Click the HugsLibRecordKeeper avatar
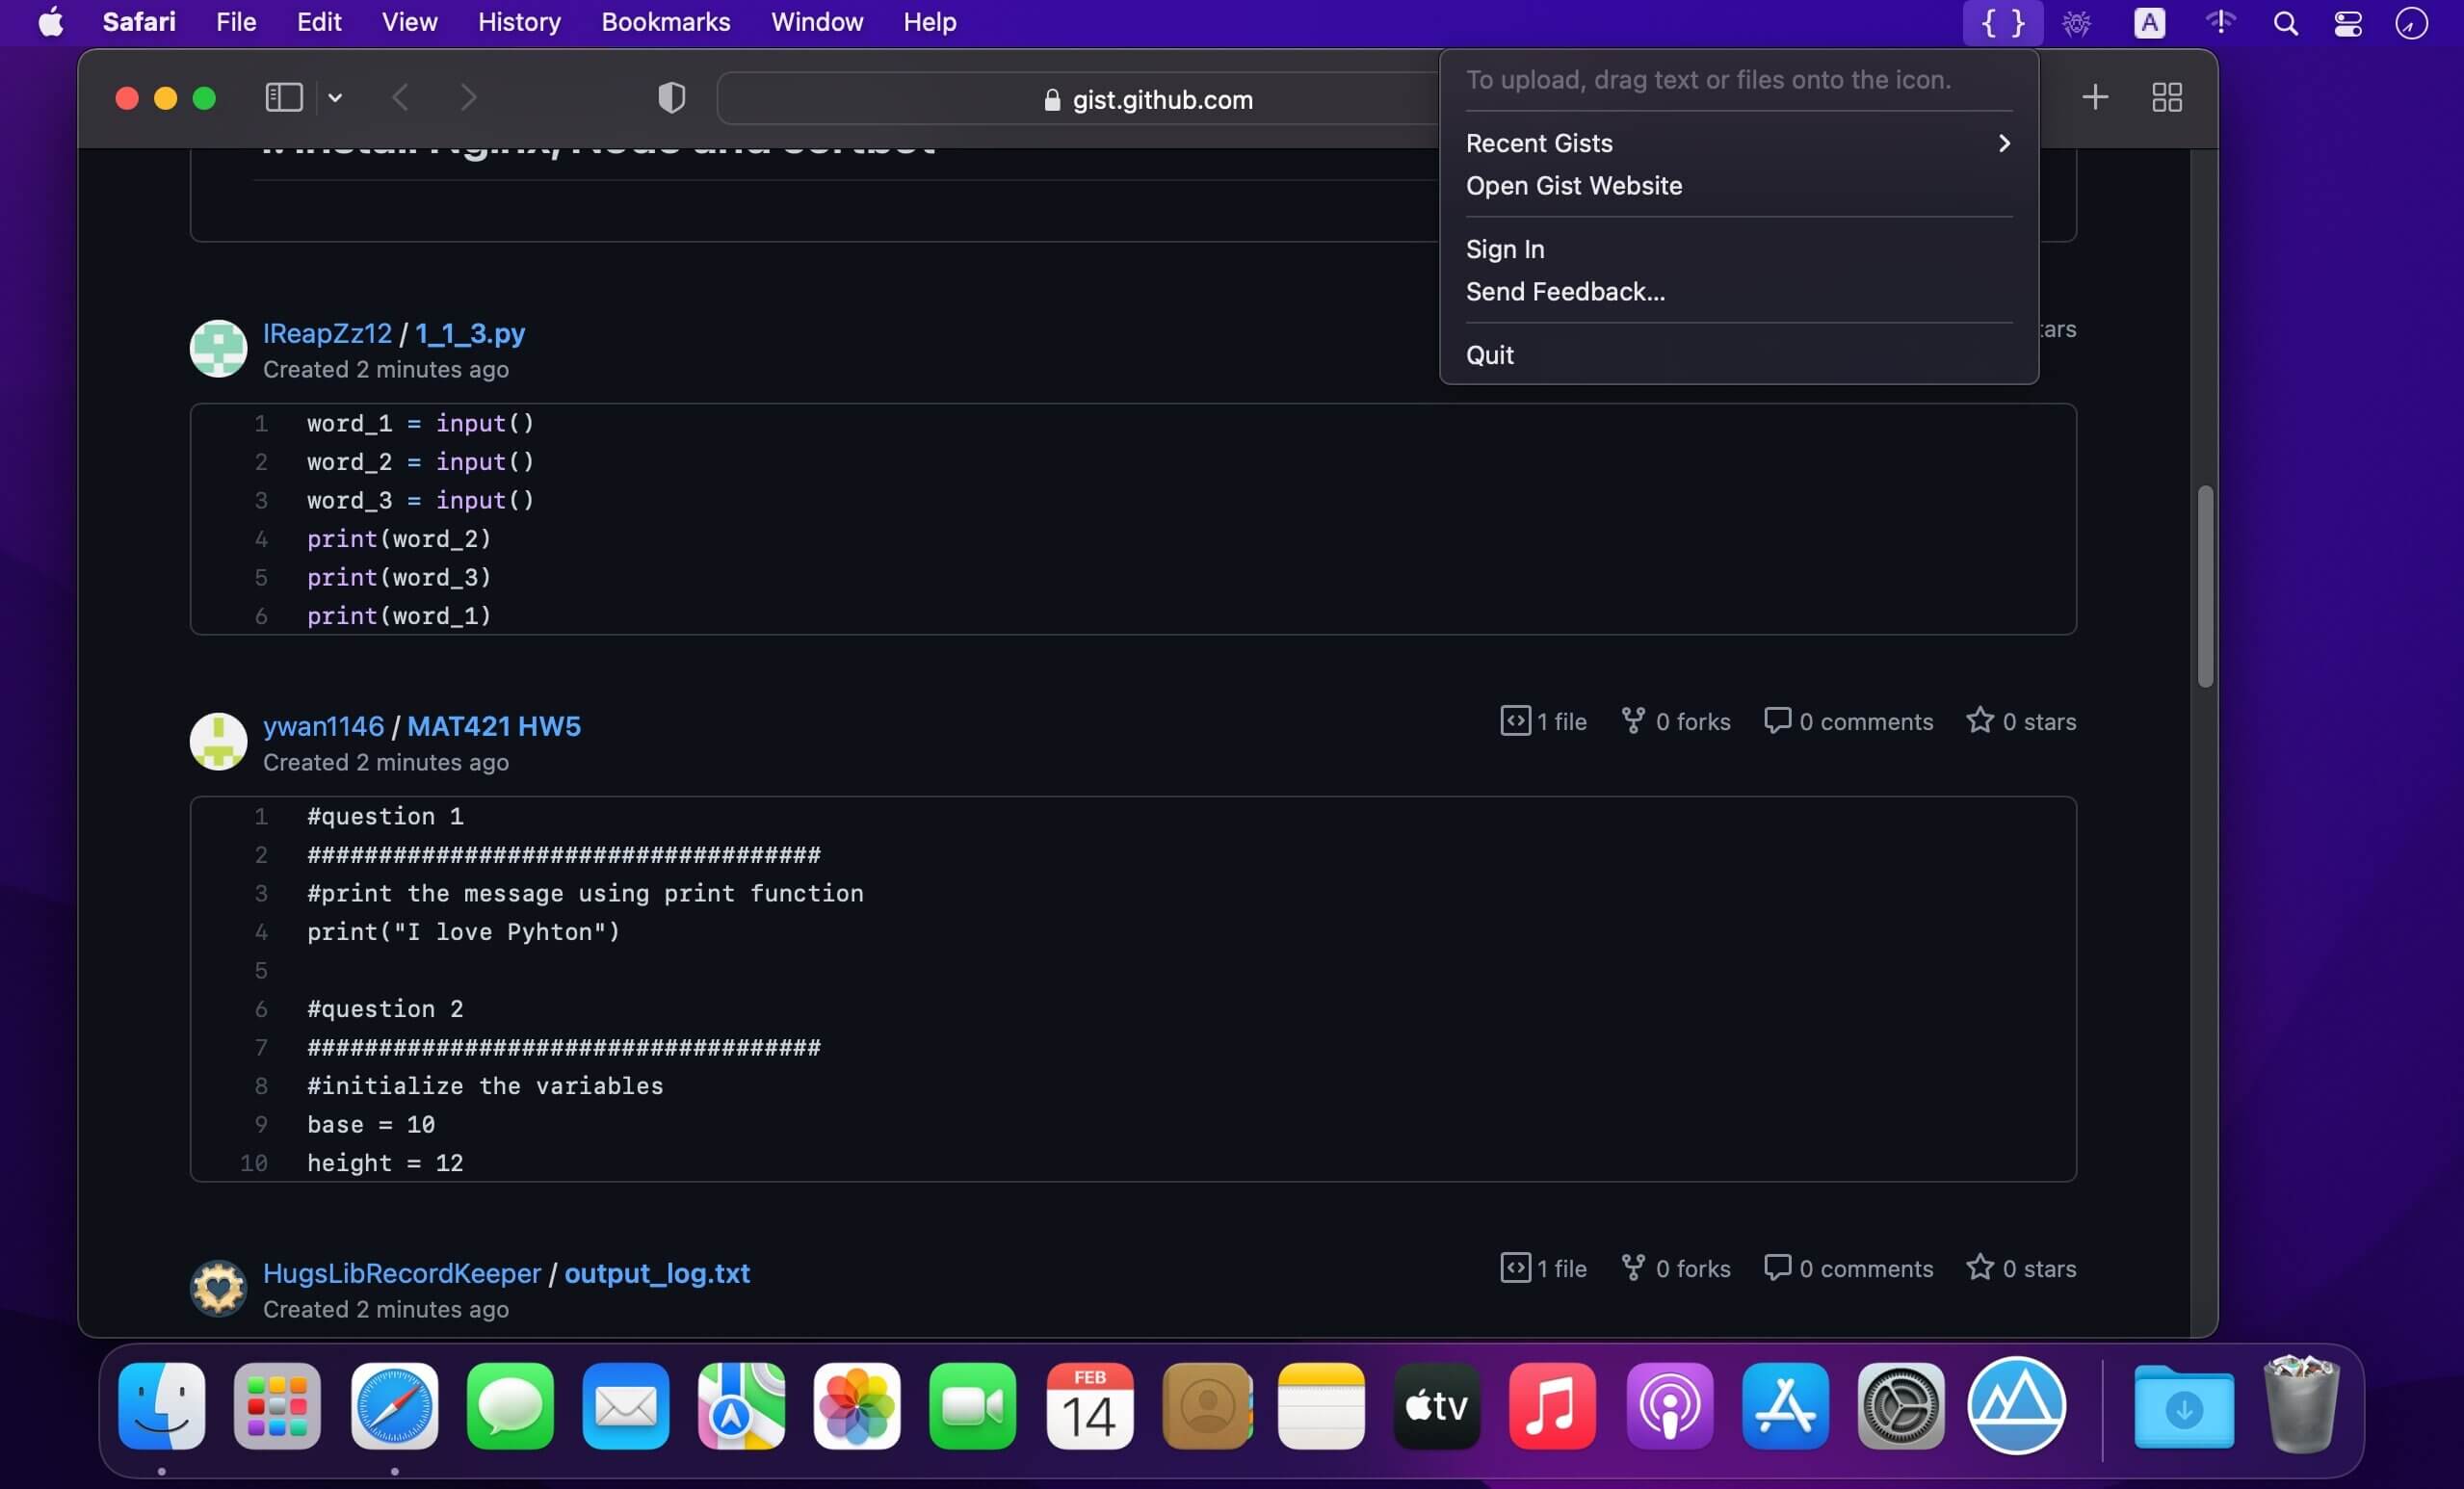The image size is (2464, 1489). tap(218, 1288)
